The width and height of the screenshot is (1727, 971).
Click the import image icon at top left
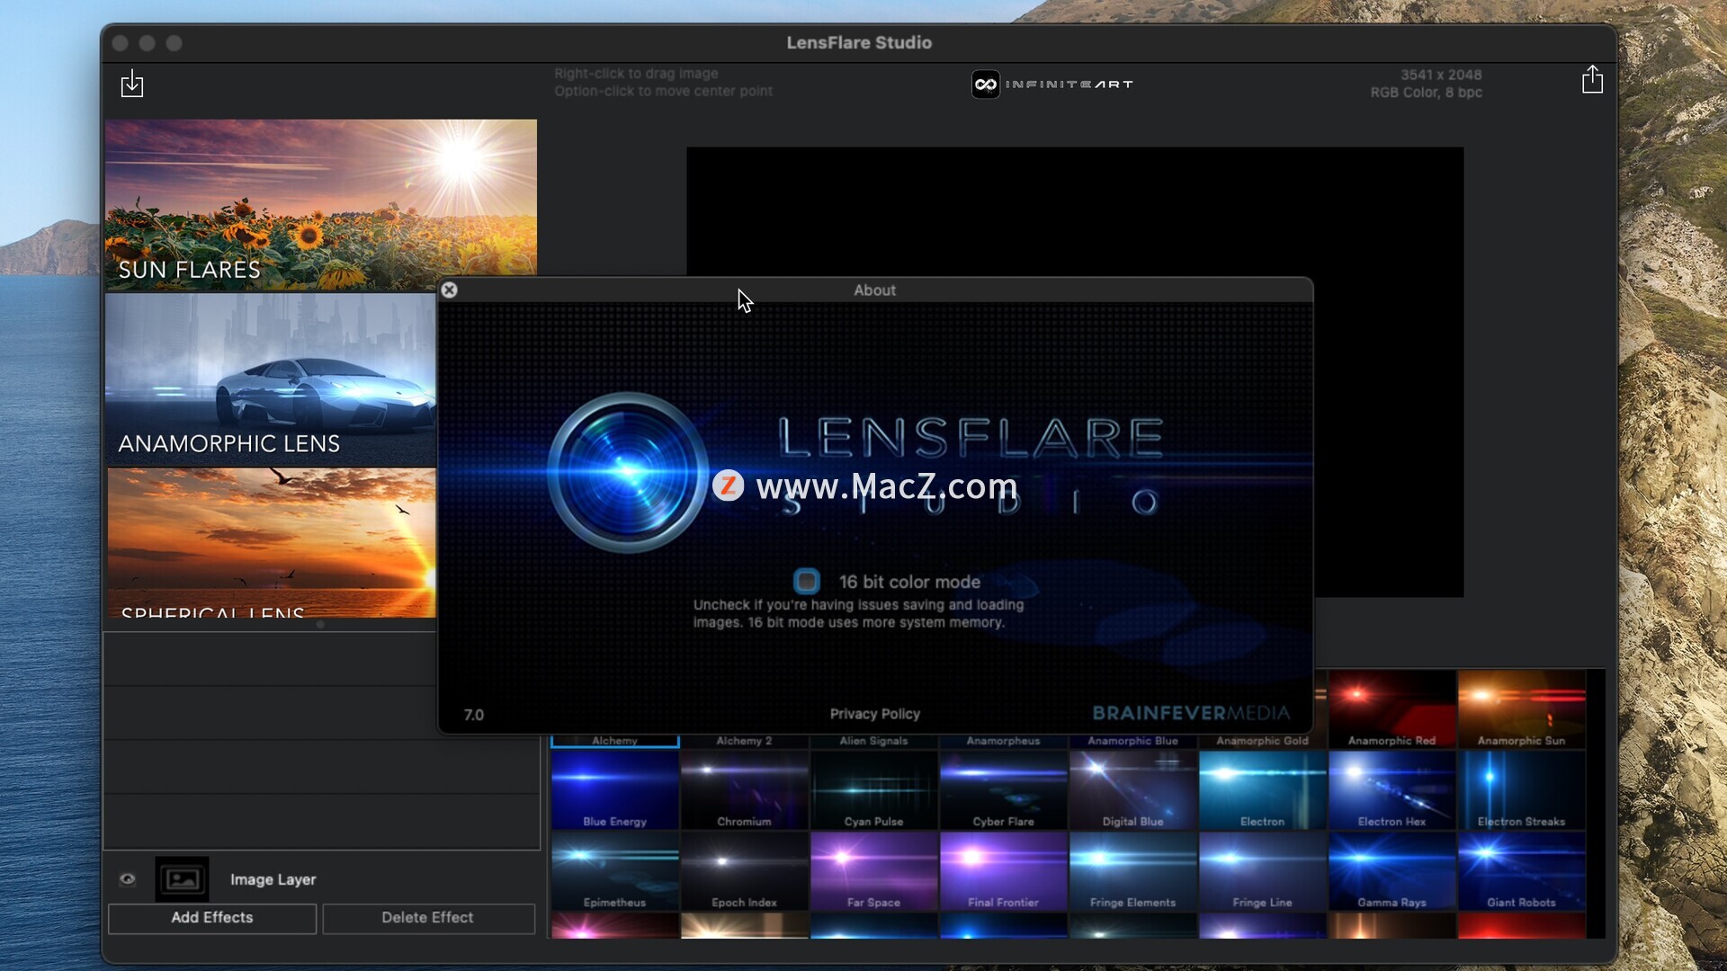click(132, 84)
